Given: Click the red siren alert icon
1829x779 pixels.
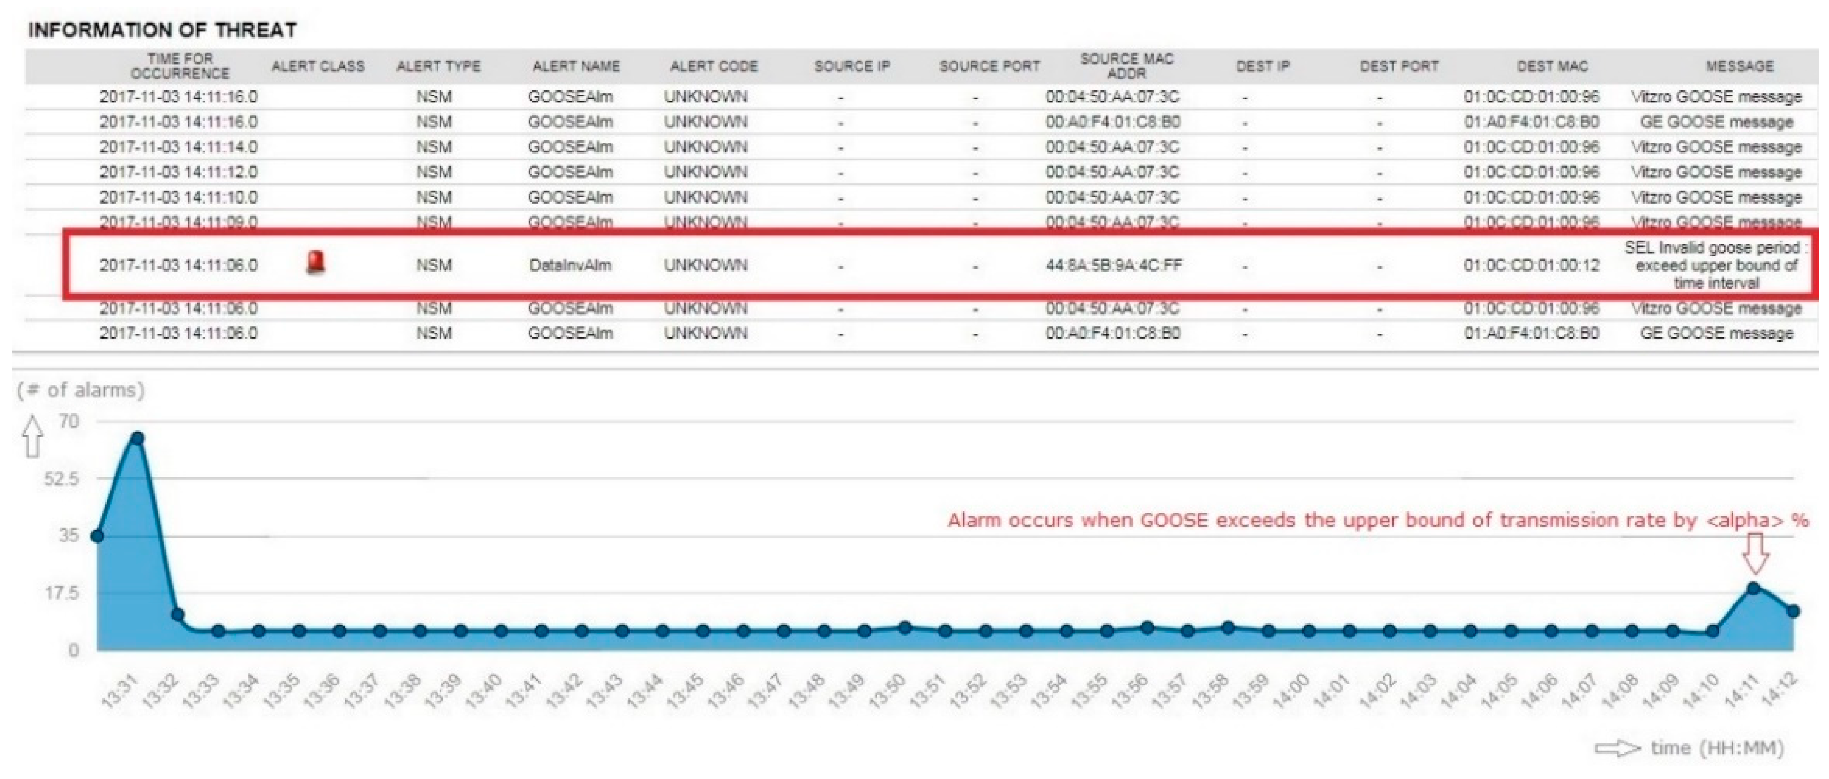Looking at the screenshot, I should 316,263.
